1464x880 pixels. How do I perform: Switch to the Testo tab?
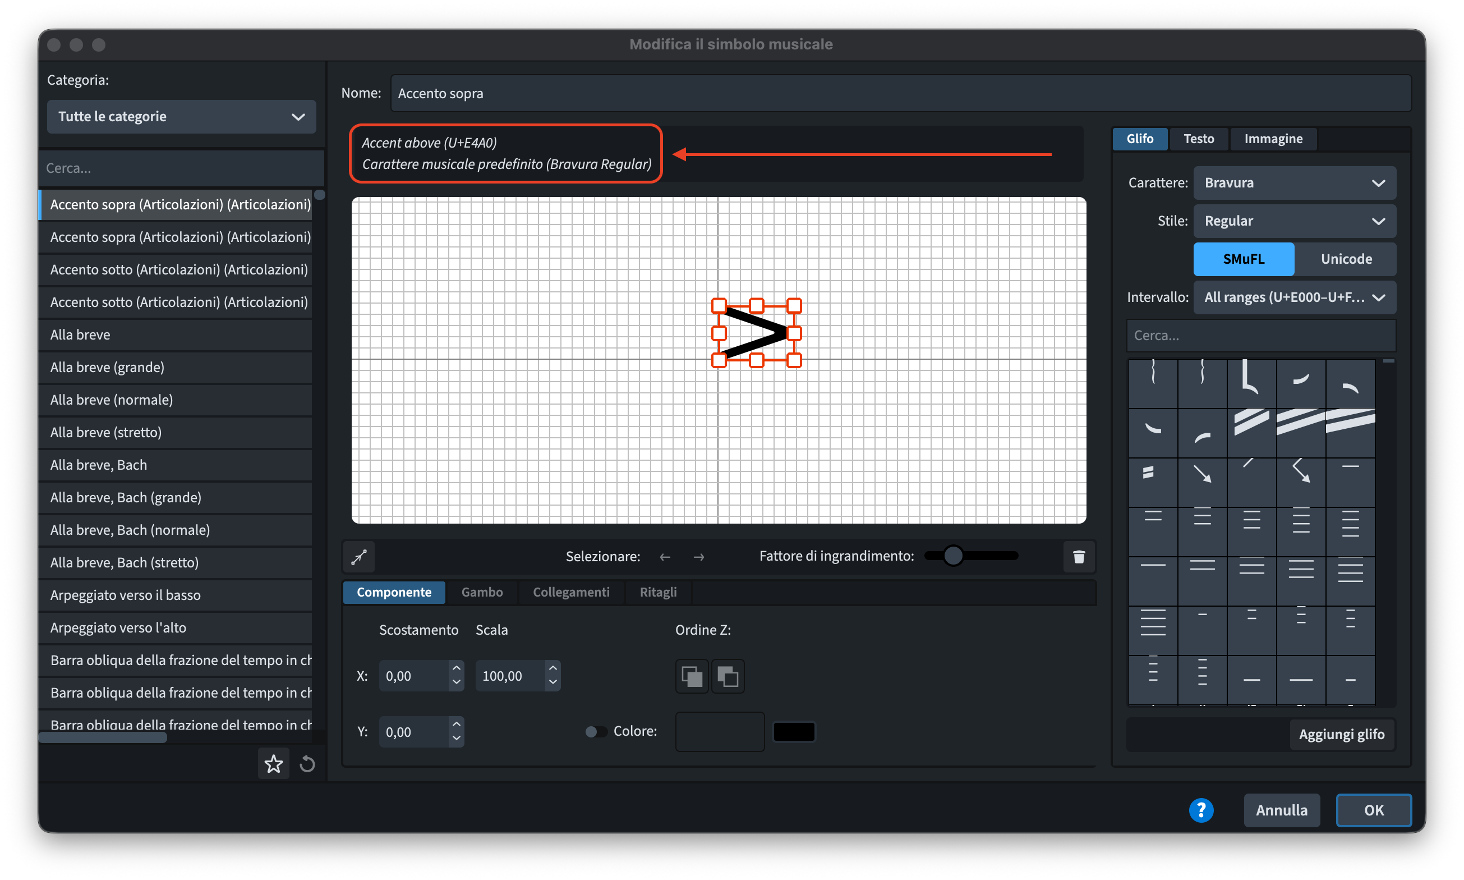click(x=1198, y=139)
